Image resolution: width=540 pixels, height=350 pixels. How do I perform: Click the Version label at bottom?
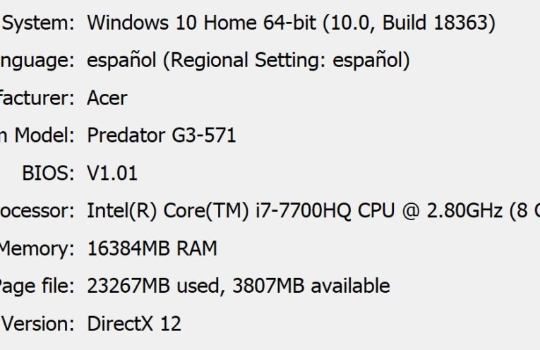(x=38, y=324)
